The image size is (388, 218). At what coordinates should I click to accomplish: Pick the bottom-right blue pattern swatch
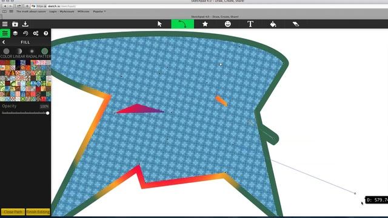(48, 99)
